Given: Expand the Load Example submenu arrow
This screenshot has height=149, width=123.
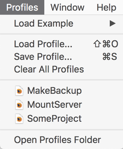Looking at the screenshot, I should tap(113, 24).
